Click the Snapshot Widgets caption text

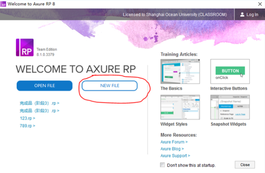pos(229,124)
